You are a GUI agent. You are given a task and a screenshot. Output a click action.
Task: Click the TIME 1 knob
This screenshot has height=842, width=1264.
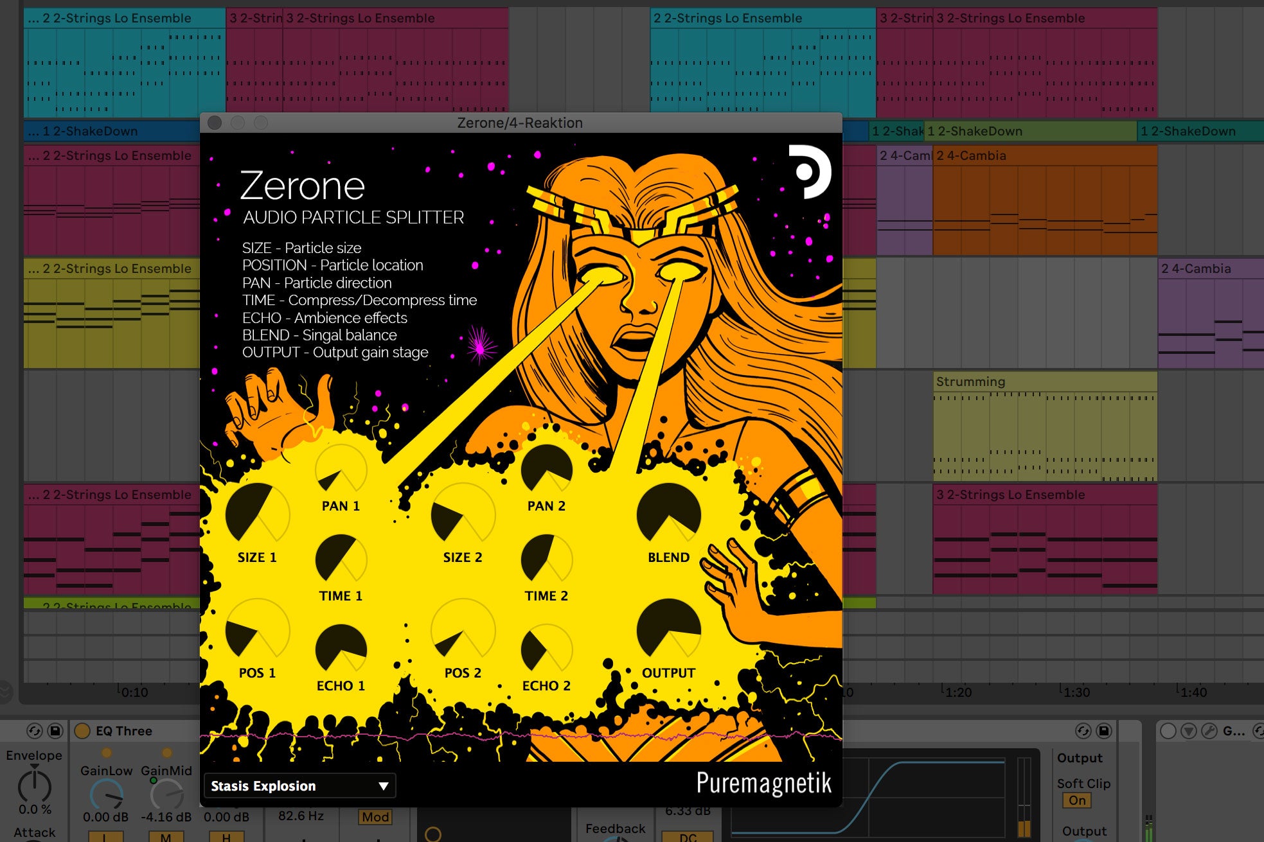click(341, 560)
